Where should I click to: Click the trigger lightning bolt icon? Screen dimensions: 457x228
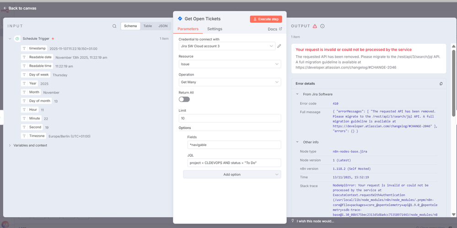53,38
